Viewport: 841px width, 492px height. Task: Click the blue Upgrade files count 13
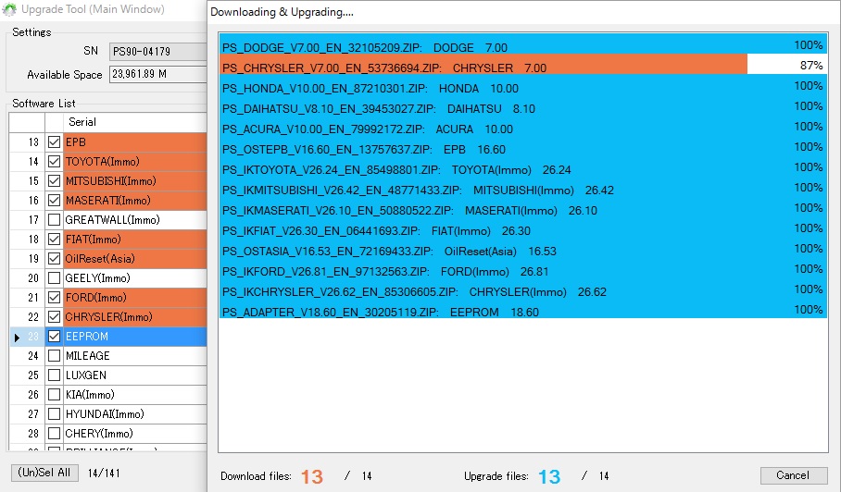(x=549, y=476)
